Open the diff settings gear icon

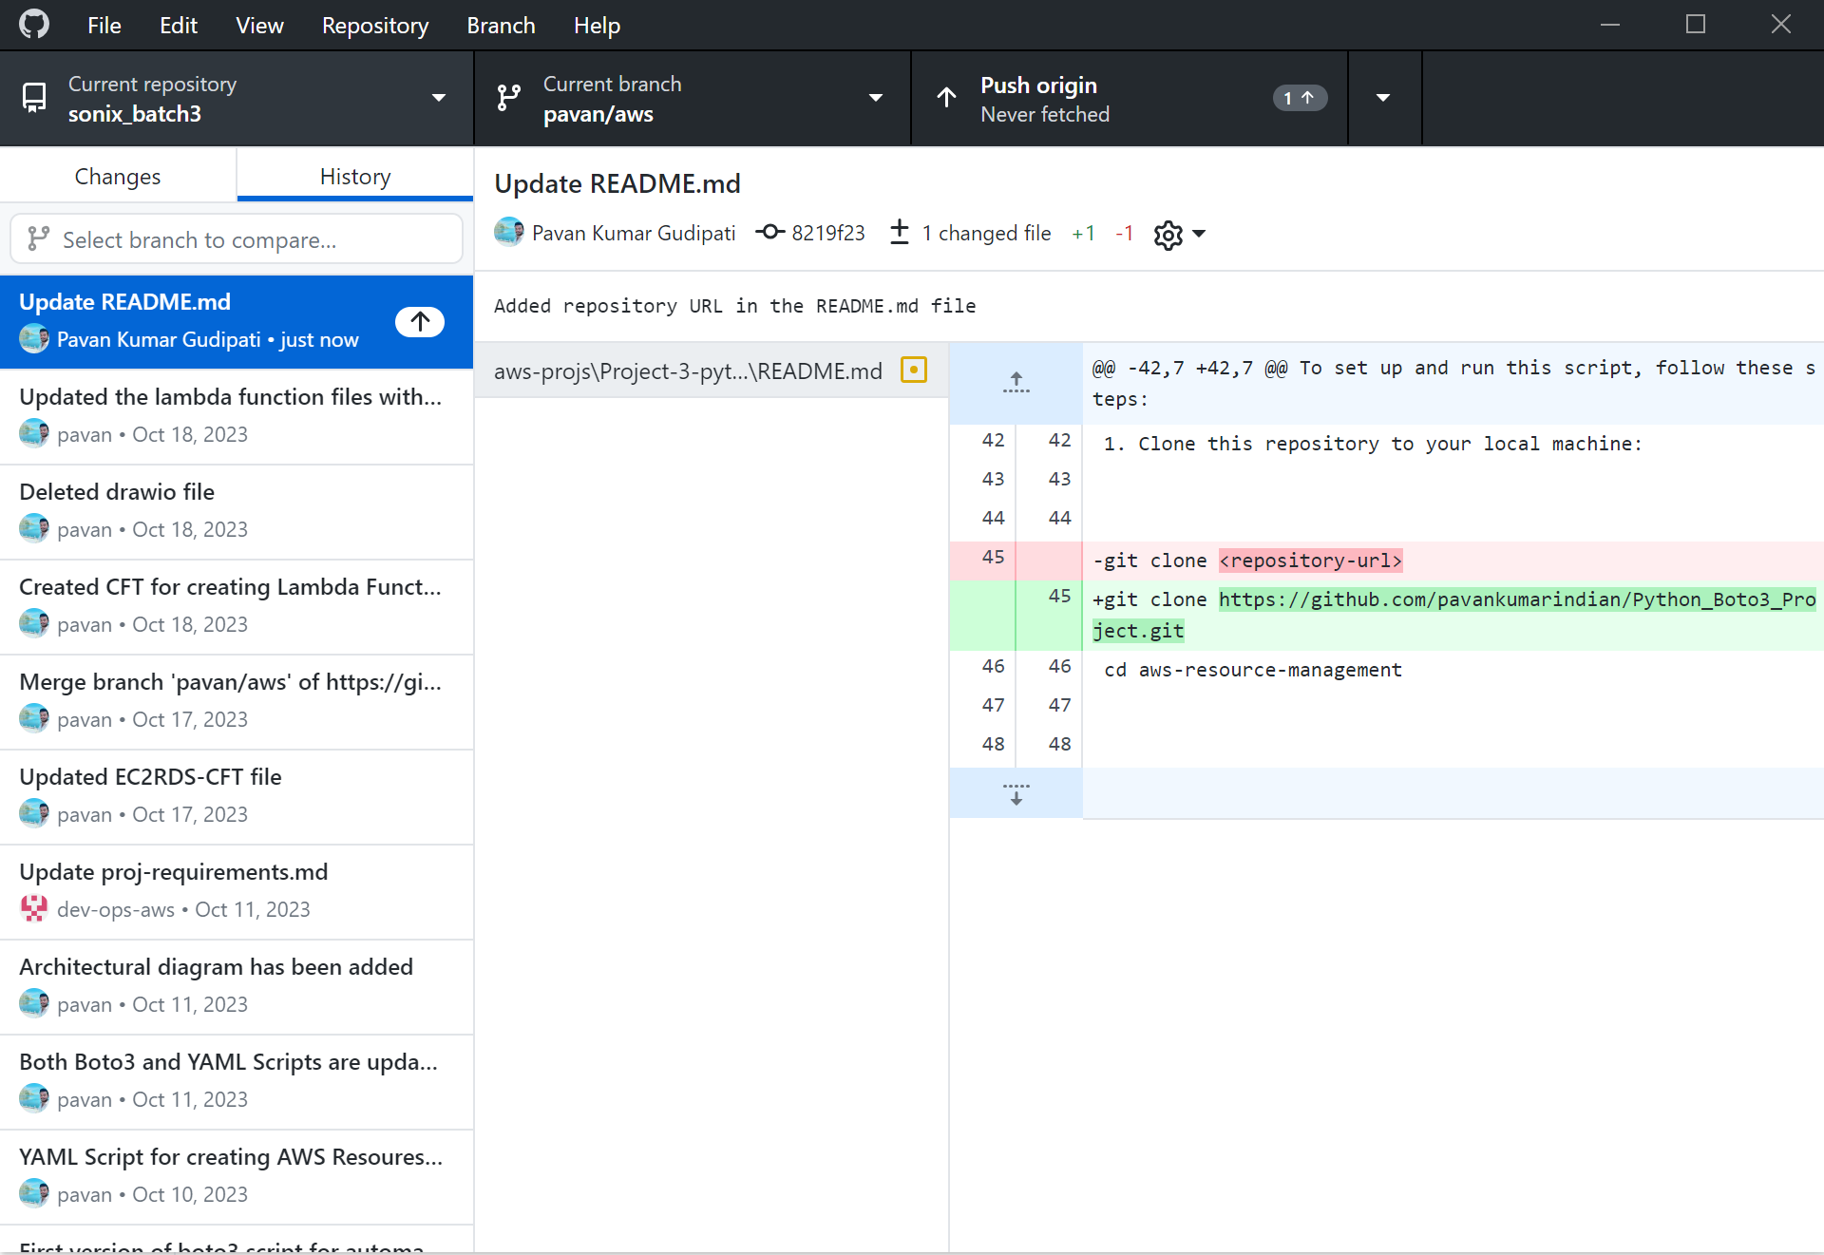pyautogui.click(x=1168, y=235)
